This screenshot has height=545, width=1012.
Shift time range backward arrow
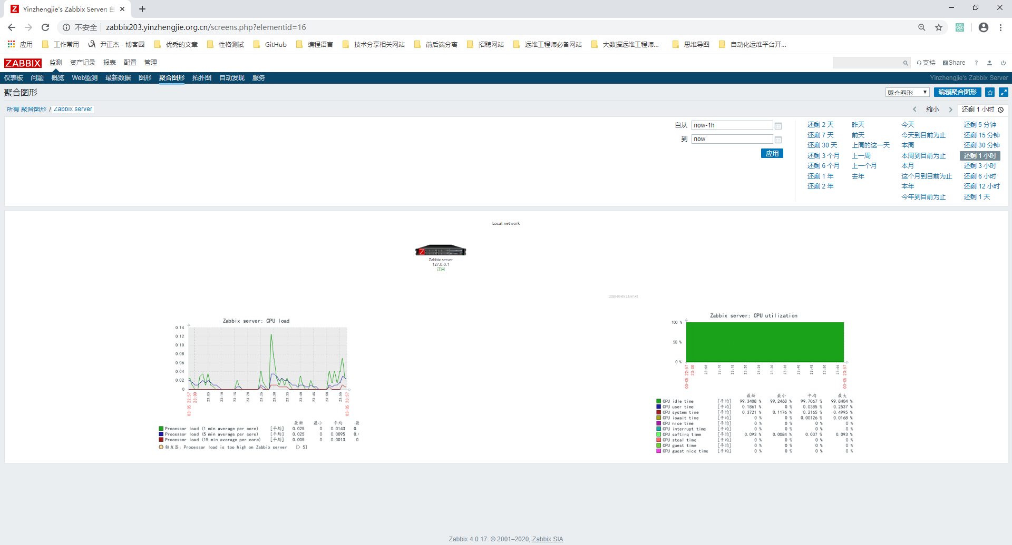914,110
